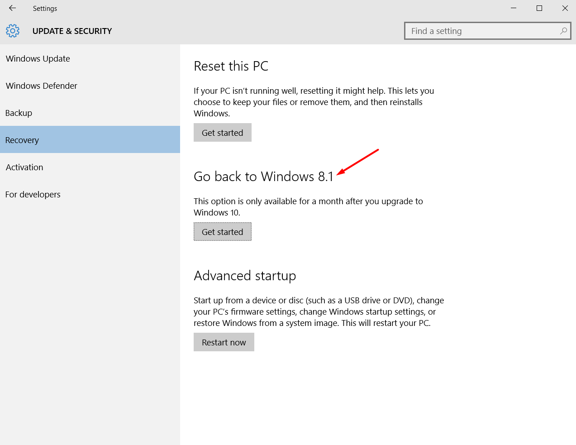This screenshot has width=576, height=445.
Task: Click the Settings title in the title bar
Action: pyautogui.click(x=45, y=8)
